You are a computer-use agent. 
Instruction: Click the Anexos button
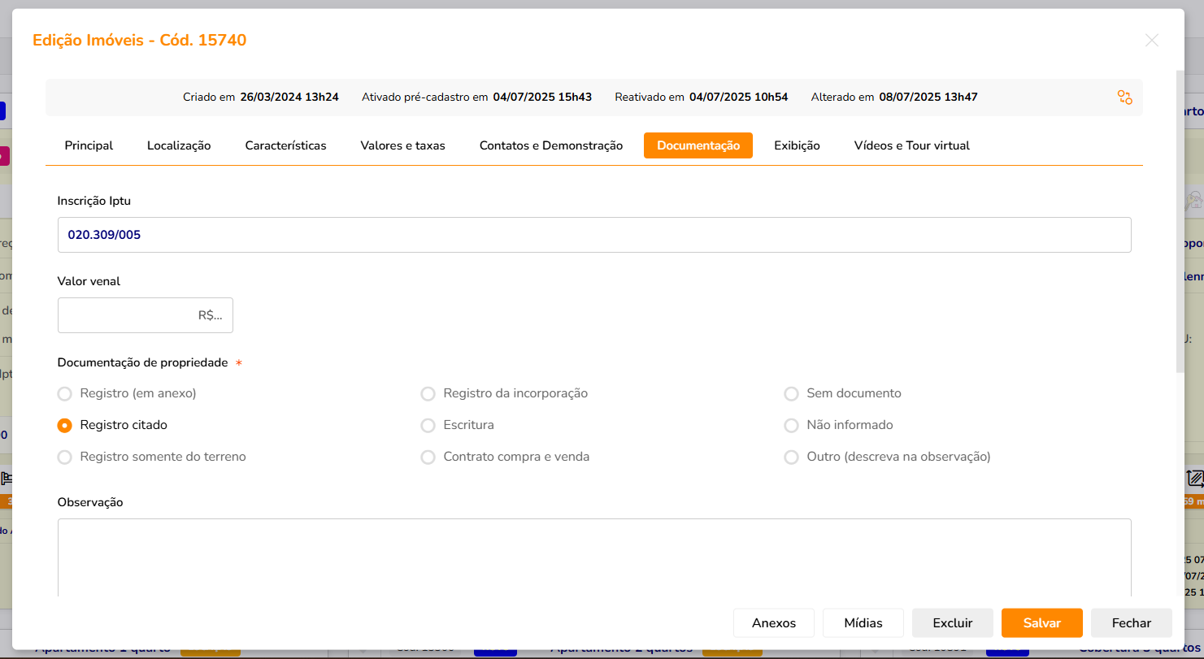[x=773, y=623]
